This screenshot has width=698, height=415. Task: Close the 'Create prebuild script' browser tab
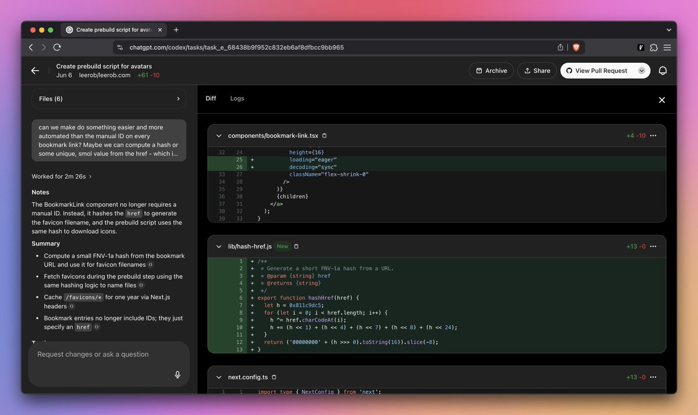[x=160, y=30]
